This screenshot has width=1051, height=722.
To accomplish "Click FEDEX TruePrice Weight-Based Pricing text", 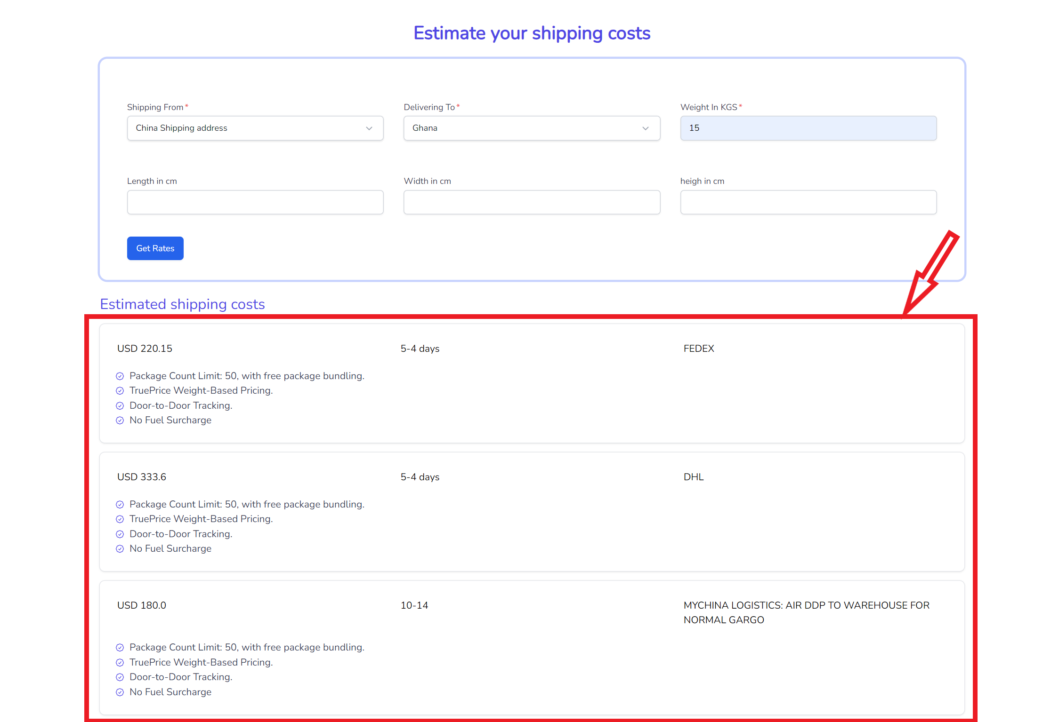I will click(x=201, y=390).
